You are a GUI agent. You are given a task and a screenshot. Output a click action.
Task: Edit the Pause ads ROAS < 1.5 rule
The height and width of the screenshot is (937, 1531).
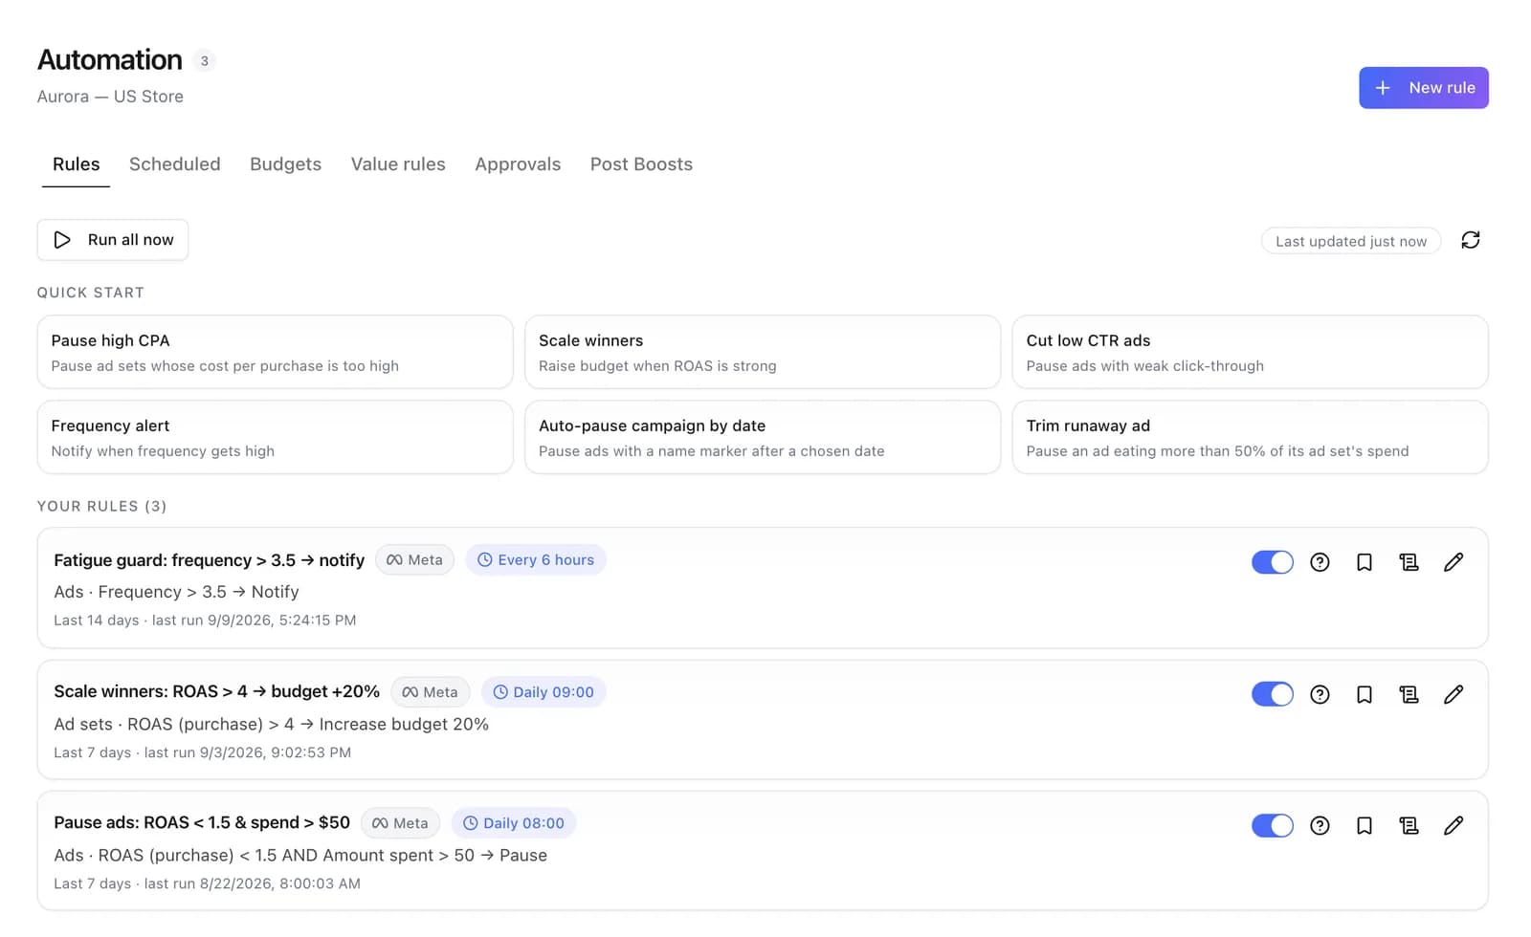(x=1453, y=825)
